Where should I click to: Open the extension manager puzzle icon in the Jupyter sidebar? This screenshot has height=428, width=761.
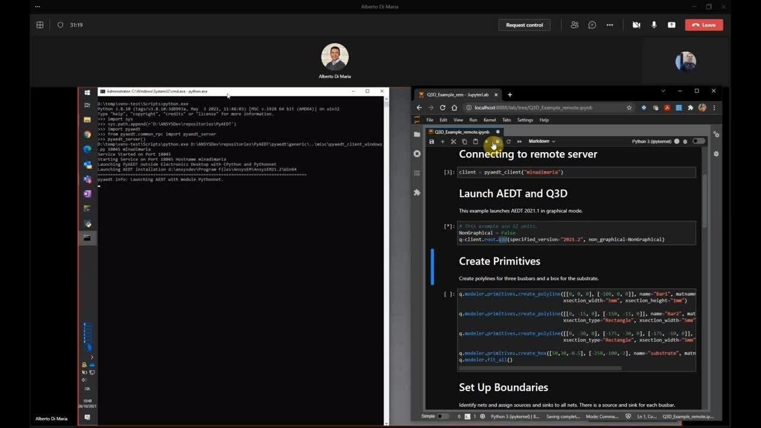pyautogui.click(x=417, y=193)
